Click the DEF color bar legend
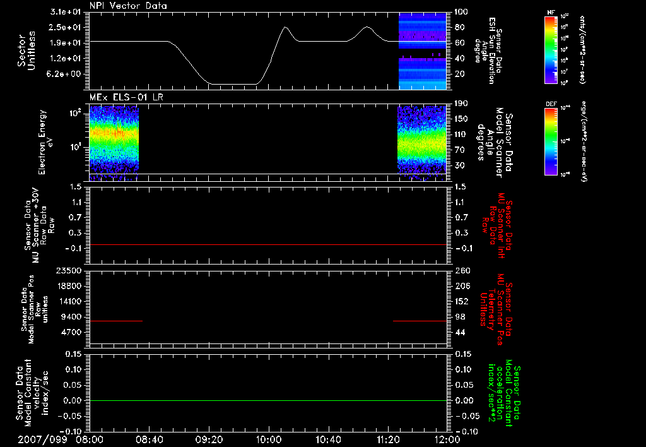The width and height of the screenshot is (646, 447). pos(551,141)
